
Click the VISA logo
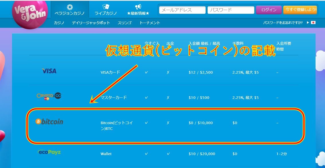[x=49, y=71]
